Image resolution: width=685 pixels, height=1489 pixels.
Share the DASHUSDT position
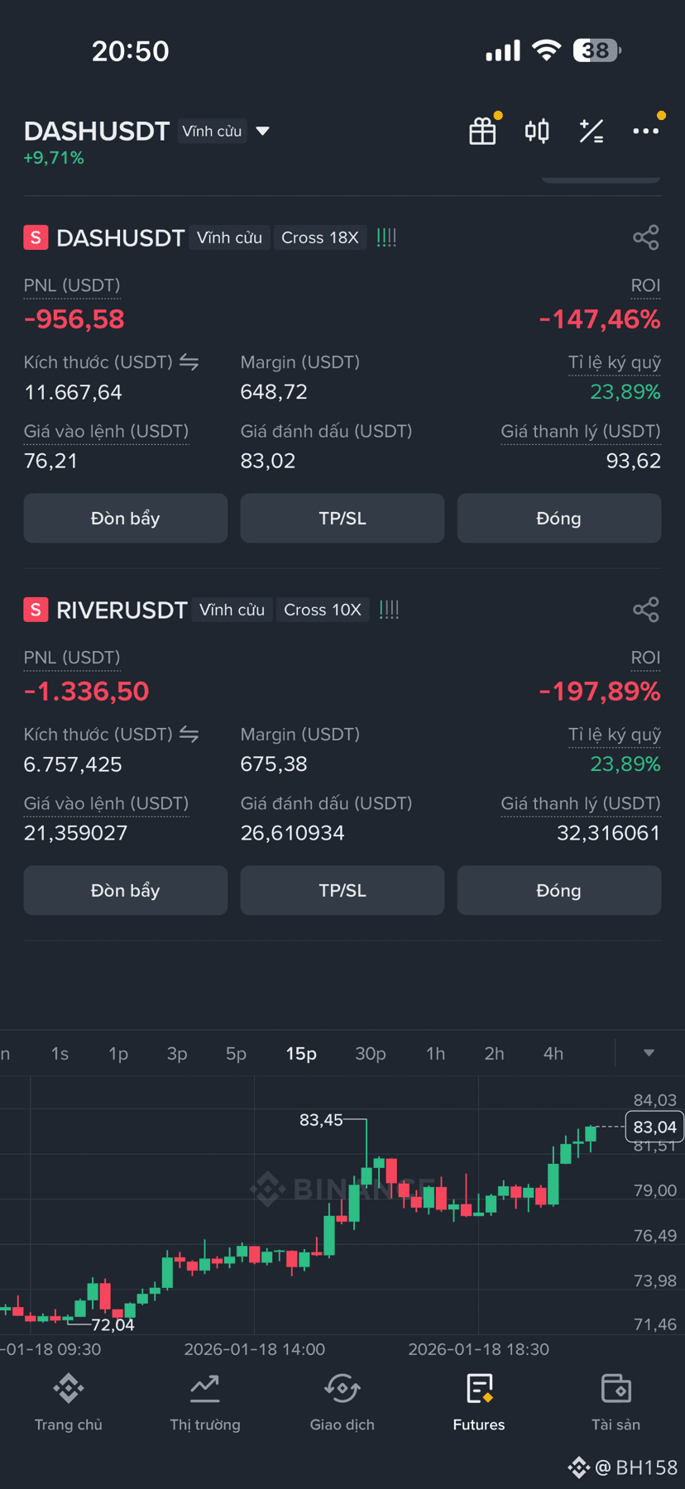(646, 237)
